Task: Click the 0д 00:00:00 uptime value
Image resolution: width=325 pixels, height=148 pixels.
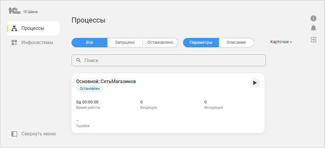Action: click(87, 102)
